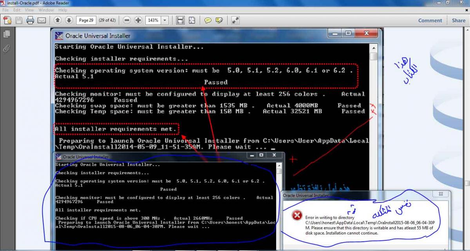The image size is (470, 251).
Task: Click the page number input field
Action: [x=86, y=20]
